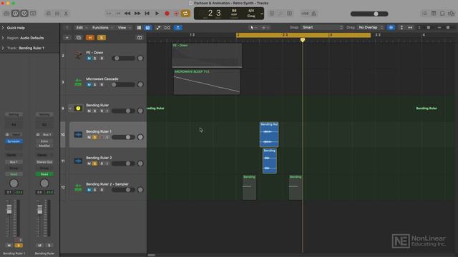
Task: Click the Bending Ruler 1 track pan knob
Action: [x=140, y=137]
